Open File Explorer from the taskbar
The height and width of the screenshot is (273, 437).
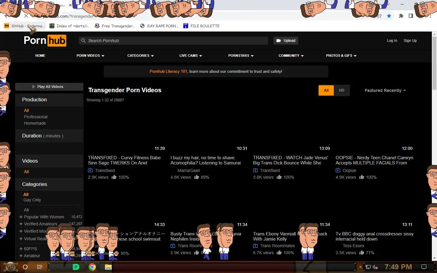click(108, 267)
